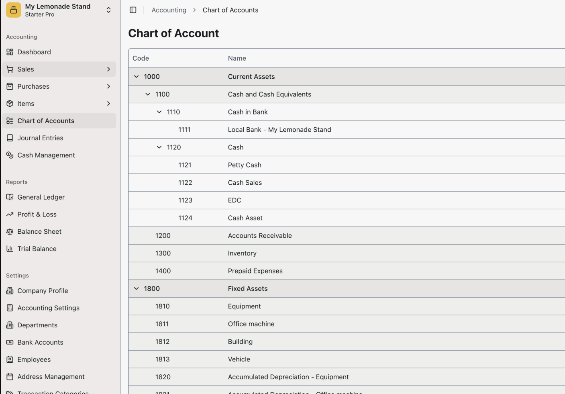Open Company Profile settings
Viewport: 565px width, 394px height.
click(x=42, y=290)
